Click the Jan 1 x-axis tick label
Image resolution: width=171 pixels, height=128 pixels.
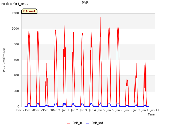click(66, 110)
